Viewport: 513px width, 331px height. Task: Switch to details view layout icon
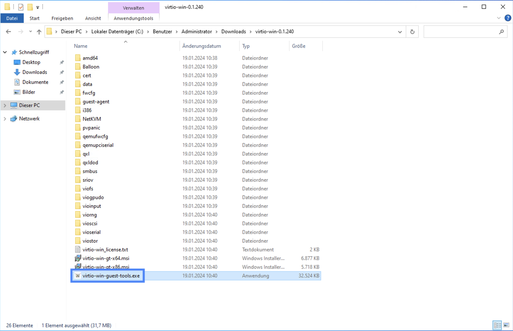(x=497, y=325)
